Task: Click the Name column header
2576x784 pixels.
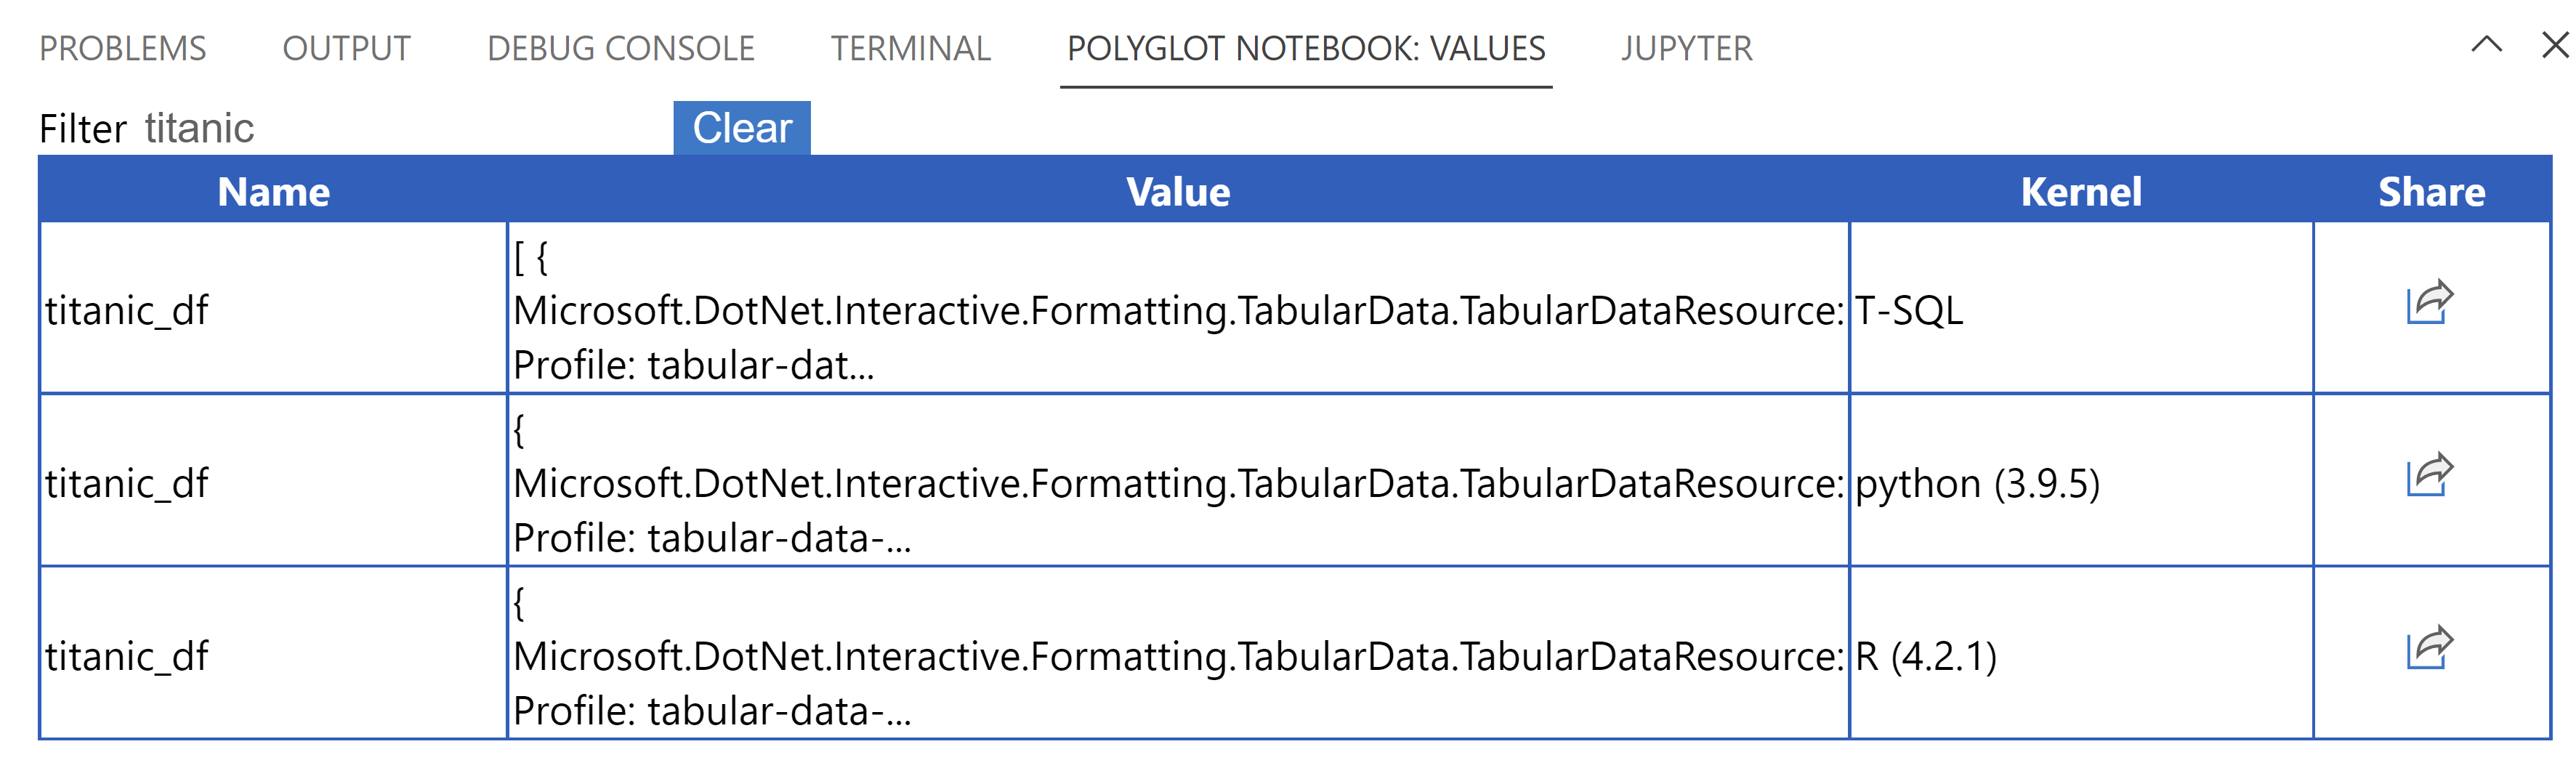Action: 274,192
